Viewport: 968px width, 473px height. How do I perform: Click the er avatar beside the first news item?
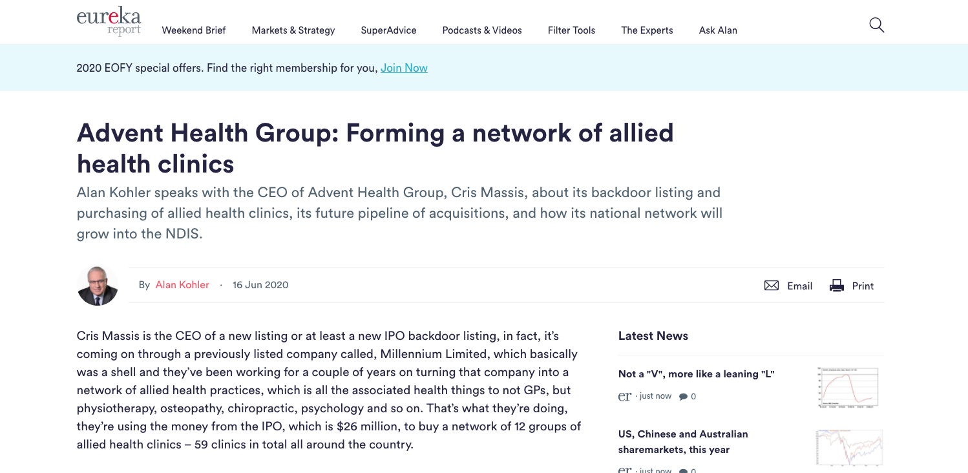(x=624, y=396)
